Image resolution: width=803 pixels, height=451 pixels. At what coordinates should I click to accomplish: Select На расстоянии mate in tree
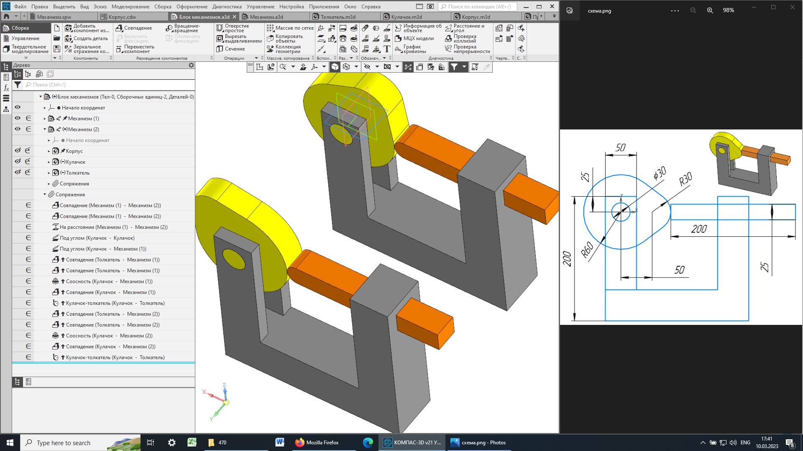click(113, 227)
